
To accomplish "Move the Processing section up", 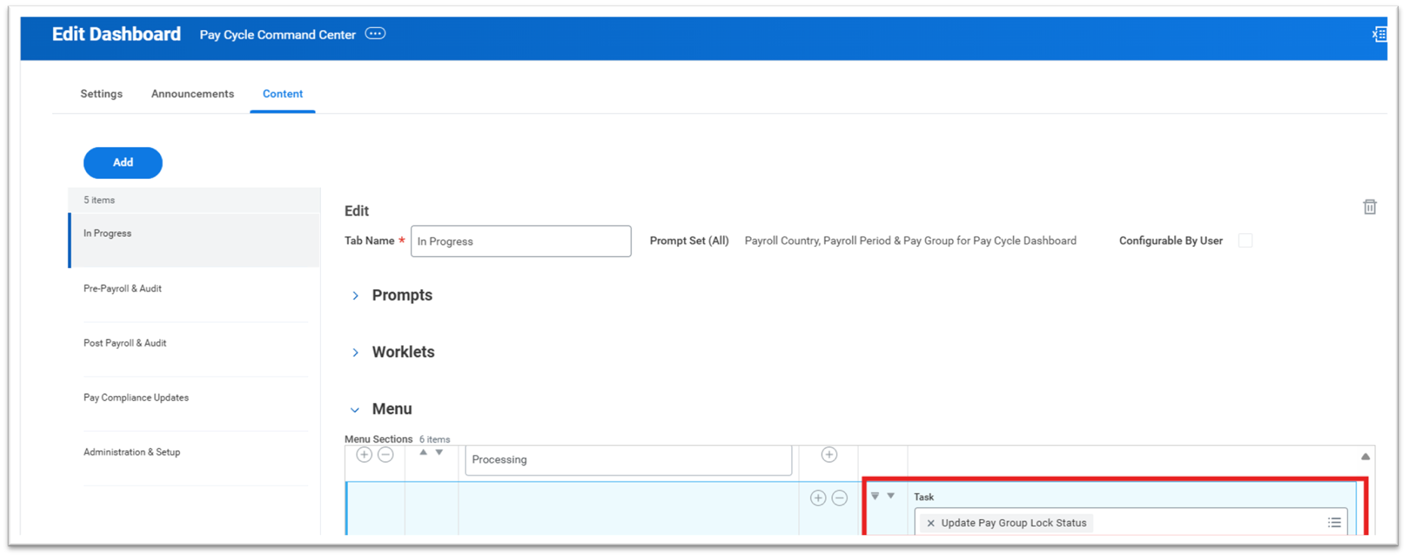I will (423, 453).
